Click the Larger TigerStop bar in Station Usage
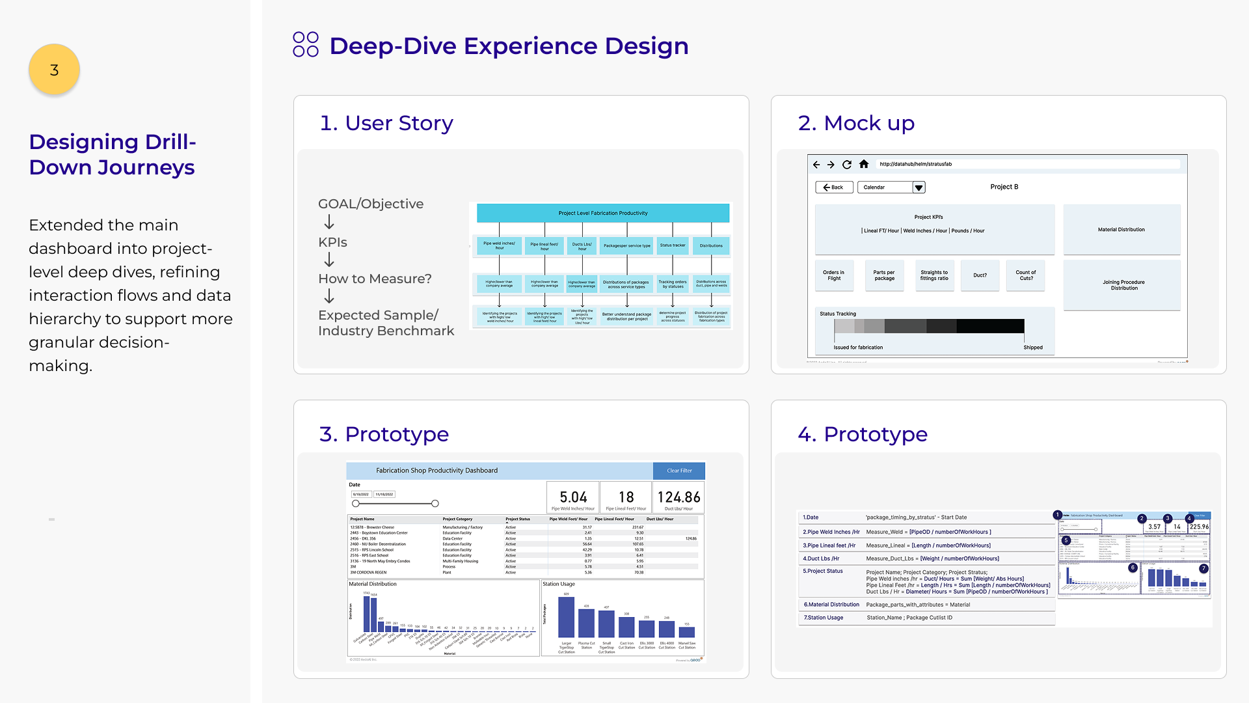Screen dimensions: 1249x703 pos(566,616)
